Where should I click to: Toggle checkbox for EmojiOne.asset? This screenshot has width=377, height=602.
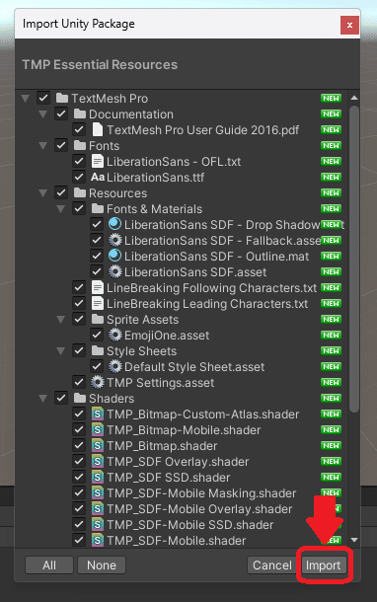[97, 335]
